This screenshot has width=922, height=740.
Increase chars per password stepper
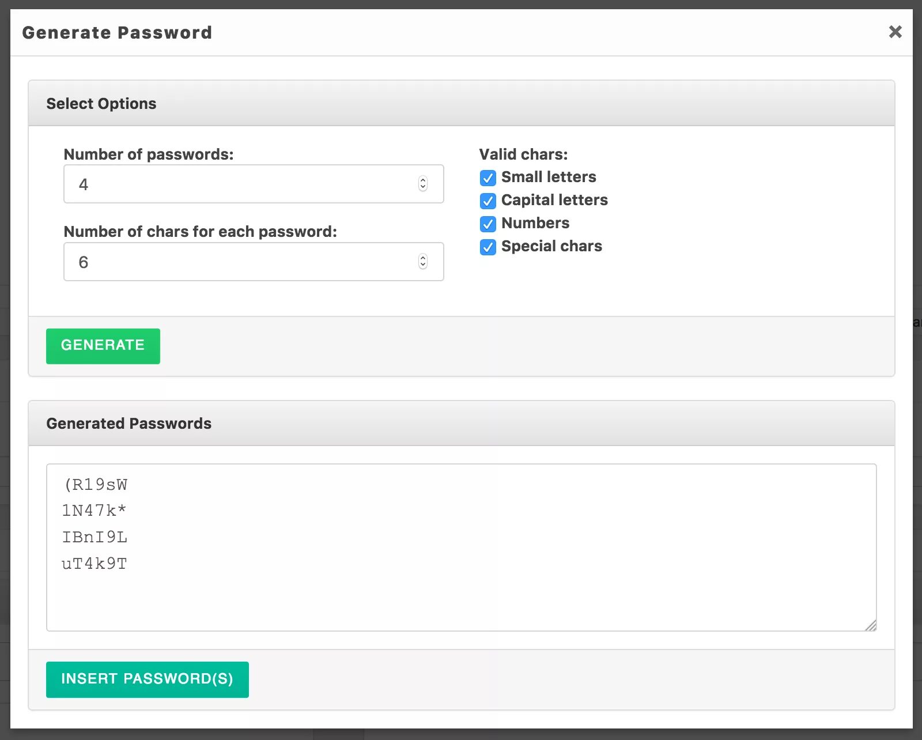pos(423,258)
